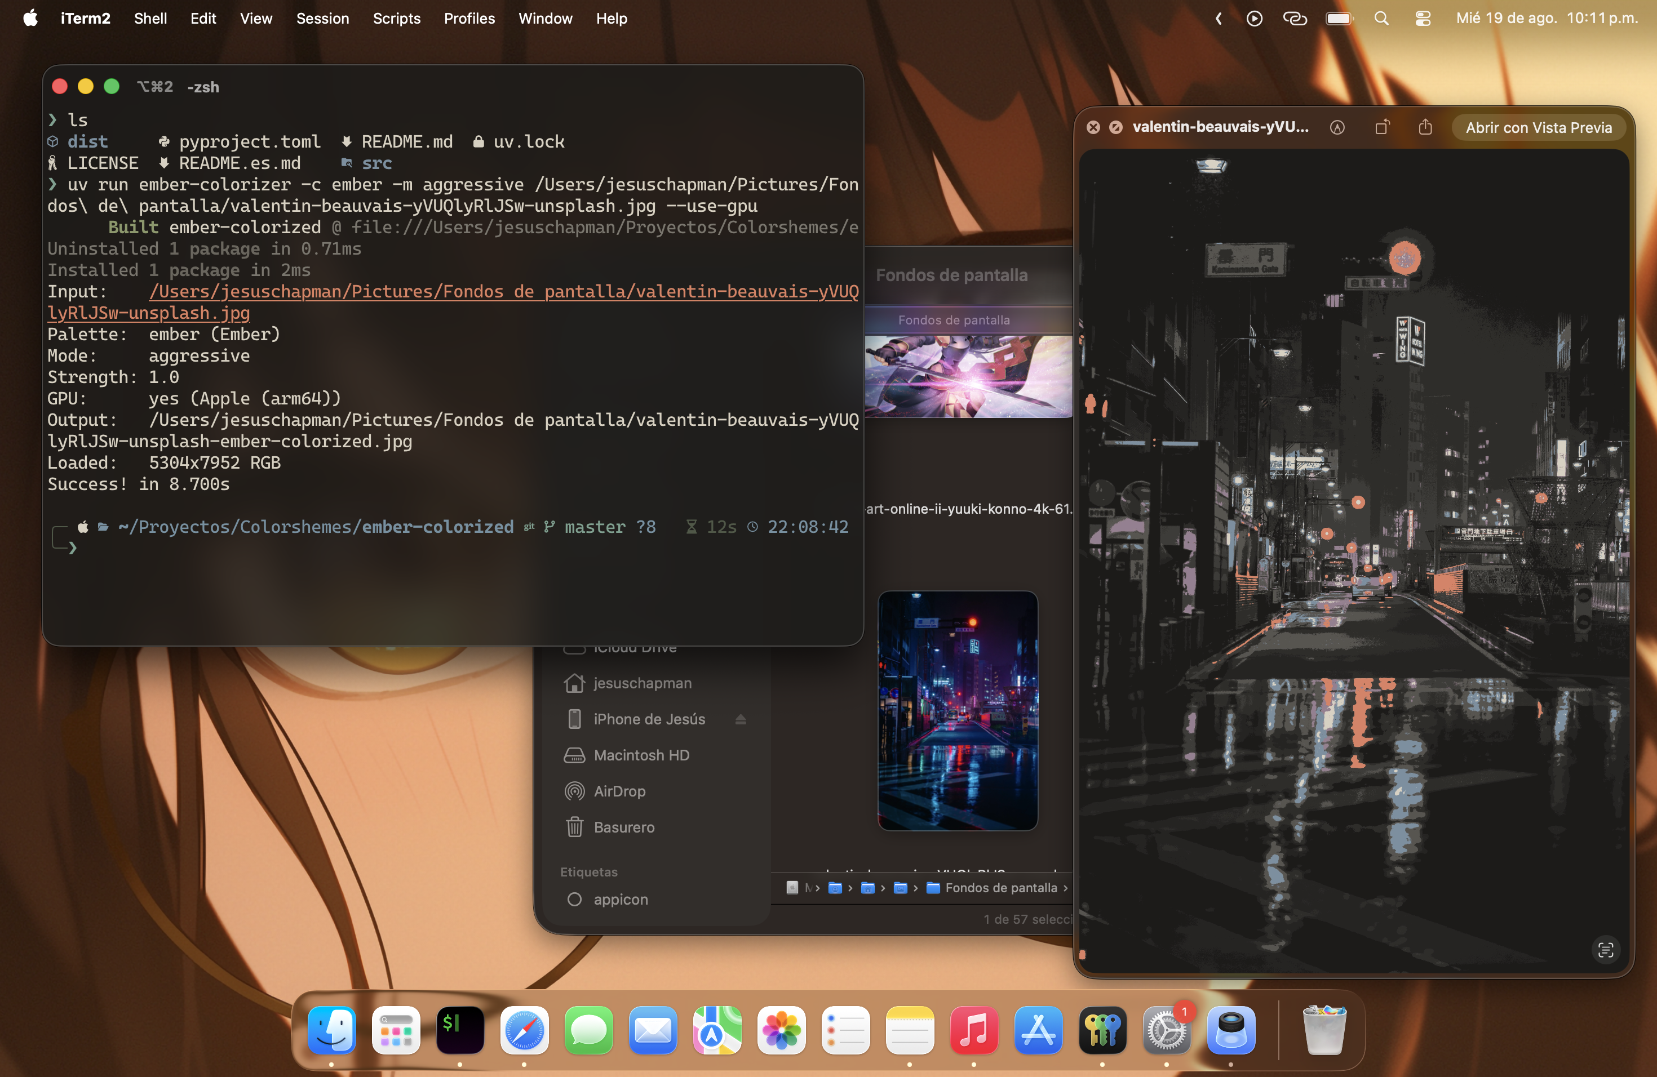Click the linked-rings icon in the menu bar
Screen dimensions: 1657x1077
point(1295,19)
